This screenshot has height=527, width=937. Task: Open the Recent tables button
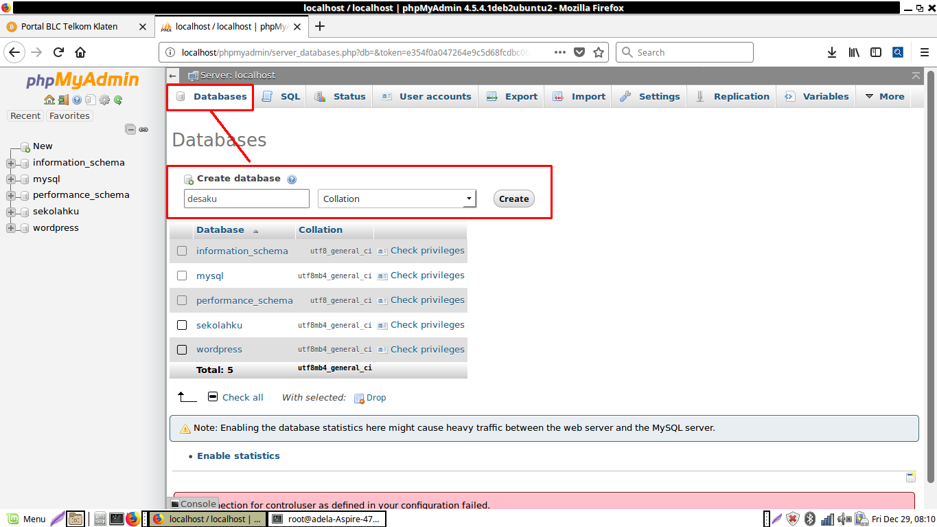pyautogui.click(x=25, y=116)
